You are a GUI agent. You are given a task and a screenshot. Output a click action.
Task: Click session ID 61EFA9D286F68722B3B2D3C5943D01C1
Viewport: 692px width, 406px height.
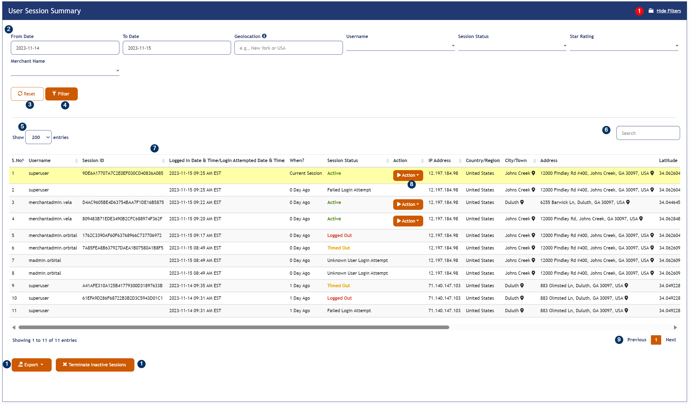click(x=122, y=298)
